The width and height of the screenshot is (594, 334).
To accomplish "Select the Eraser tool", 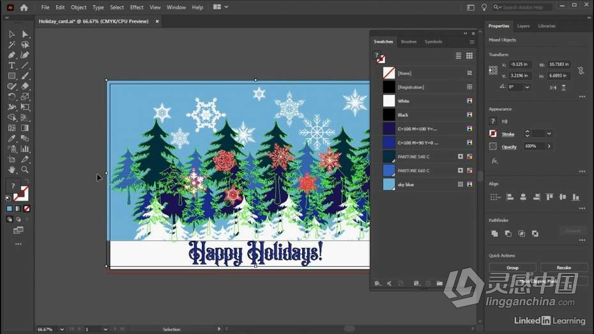I will (25, 86).
